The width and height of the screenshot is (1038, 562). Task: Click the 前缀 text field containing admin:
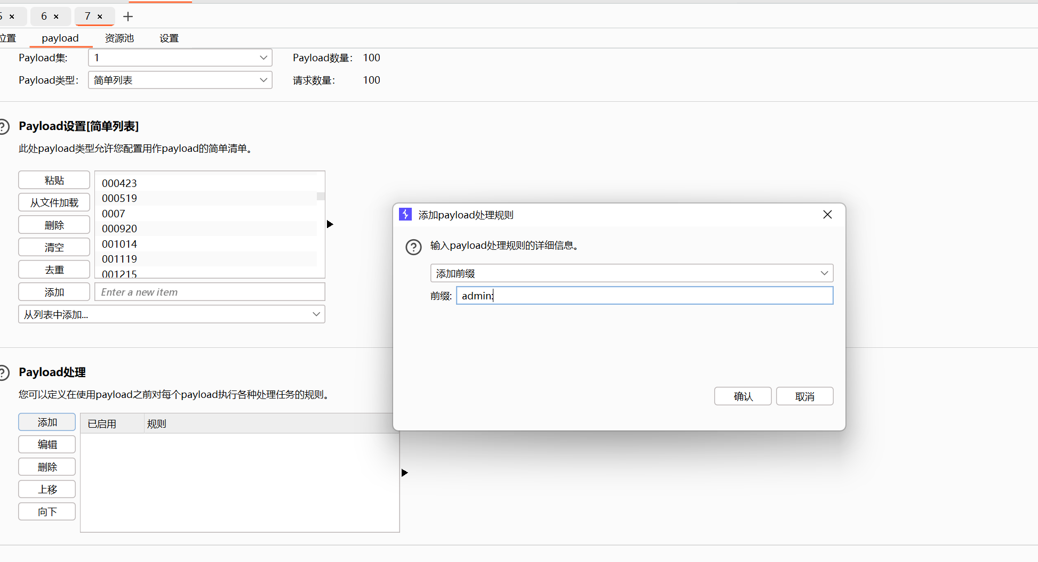pyautogui.click(x=644, y=296)
